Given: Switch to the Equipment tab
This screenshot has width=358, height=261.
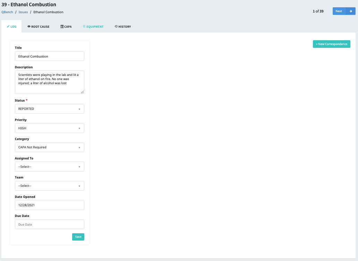Looking at the screenshot, I should (x=93, y=26).
